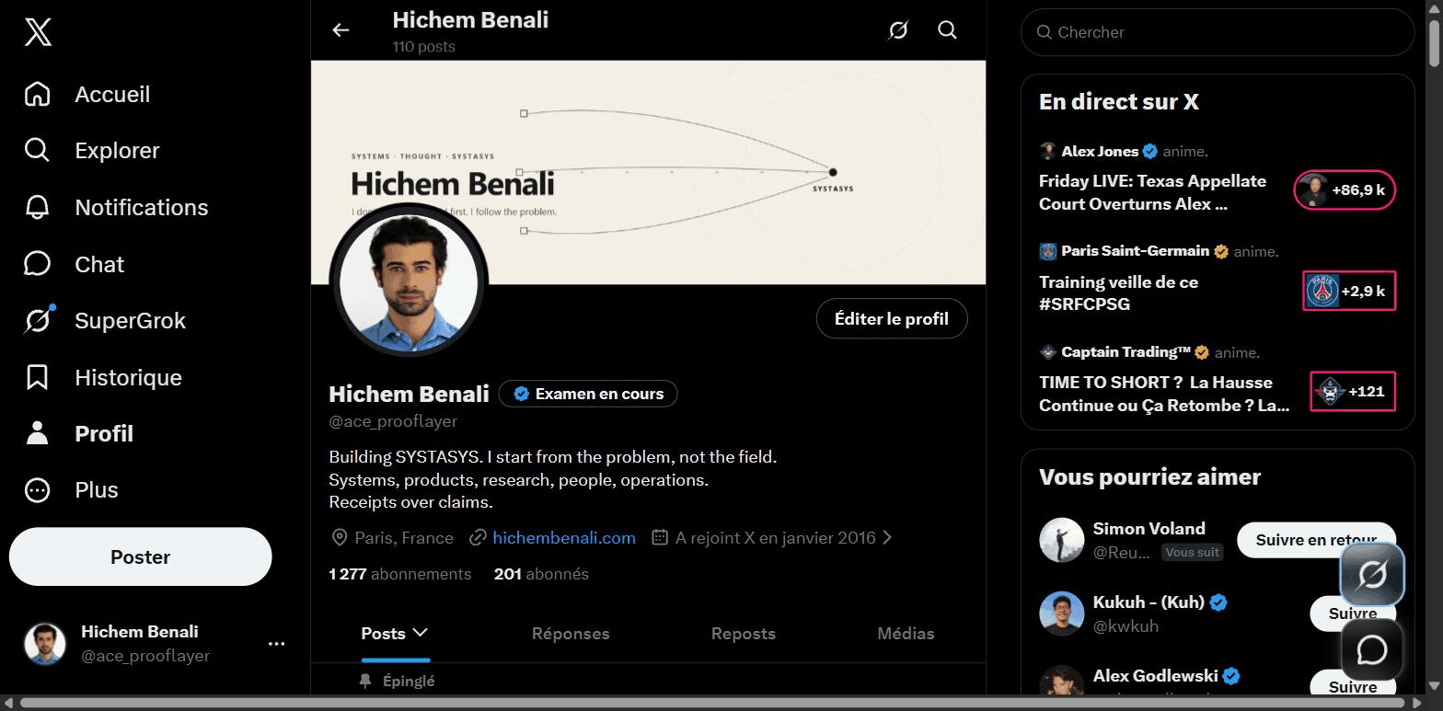Screen dimensions: 1443x711
Task: Open Simon Voland profile name
Action: [x=1149, y=529]
